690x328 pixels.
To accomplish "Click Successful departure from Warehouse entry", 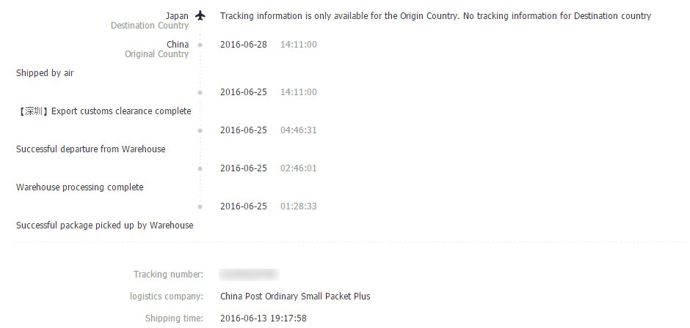I will [91, 149].
